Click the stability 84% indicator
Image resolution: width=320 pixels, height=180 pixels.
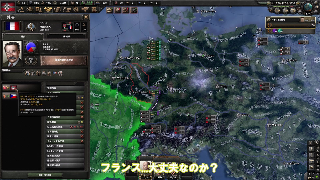click(34, 3)
